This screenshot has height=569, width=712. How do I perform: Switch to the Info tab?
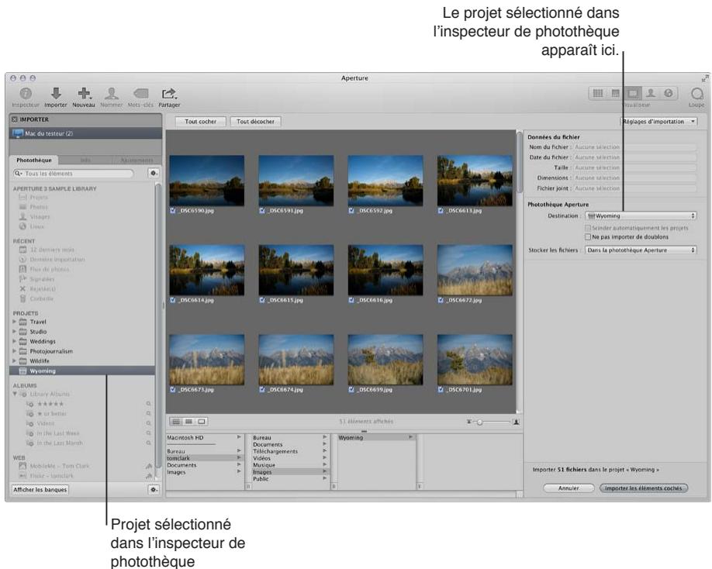[x=85, y=160]
